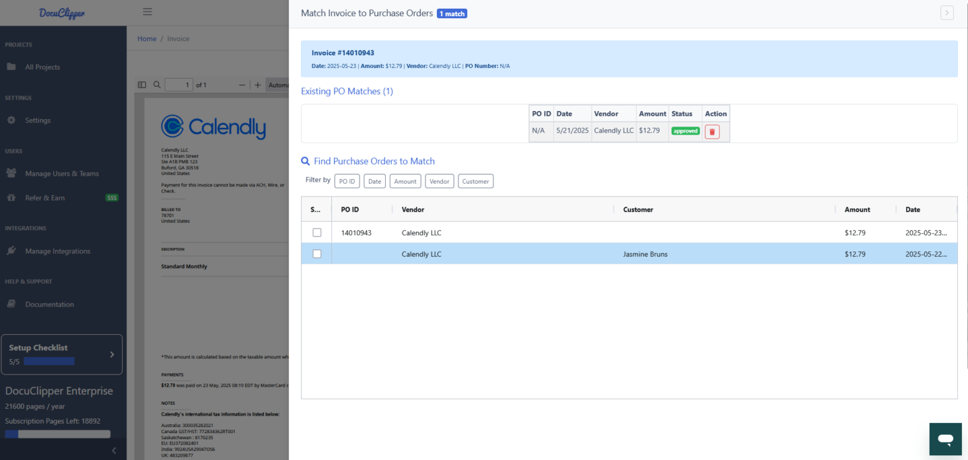Collapse the left sidebar with the chevron

tap(114, 450)
